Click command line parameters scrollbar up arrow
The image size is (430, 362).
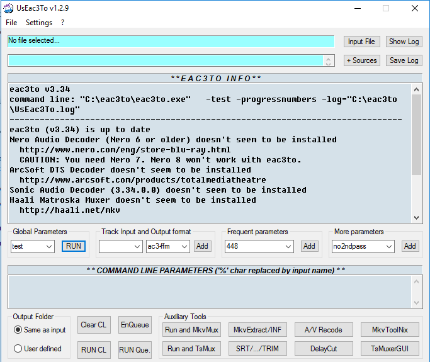coord(416,281)
